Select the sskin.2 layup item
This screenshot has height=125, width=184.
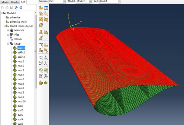tap(21, 53)
